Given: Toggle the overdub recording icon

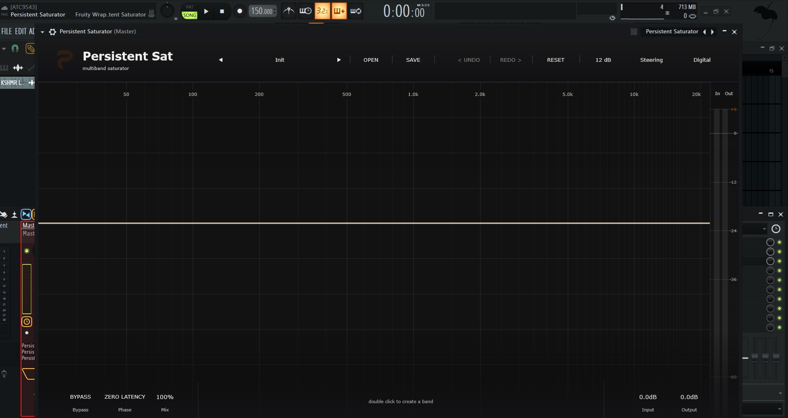Looking at the screenshot, I should [339, 11].
